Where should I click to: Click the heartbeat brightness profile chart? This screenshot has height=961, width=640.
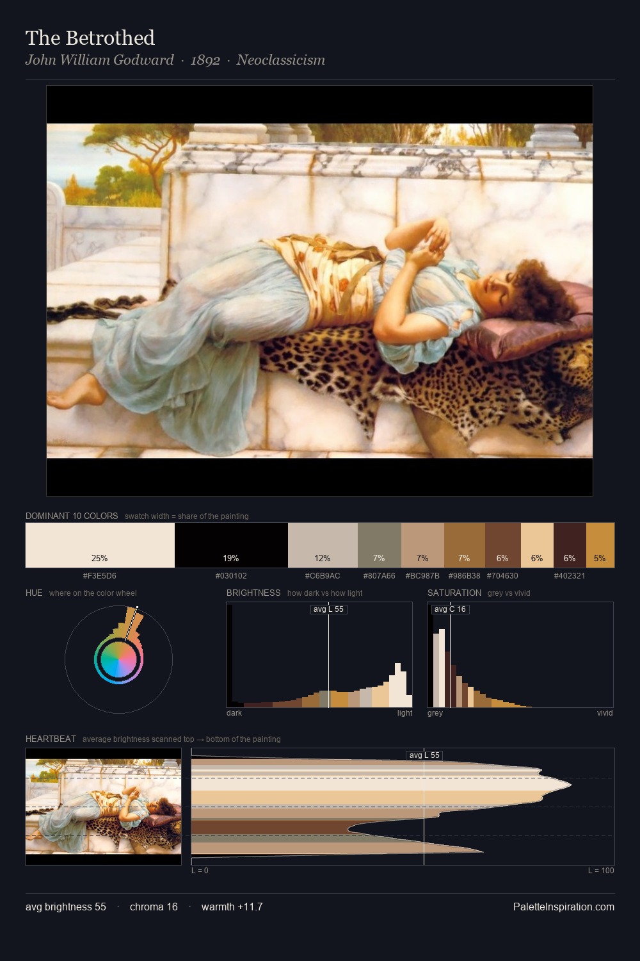coord(403,807)
